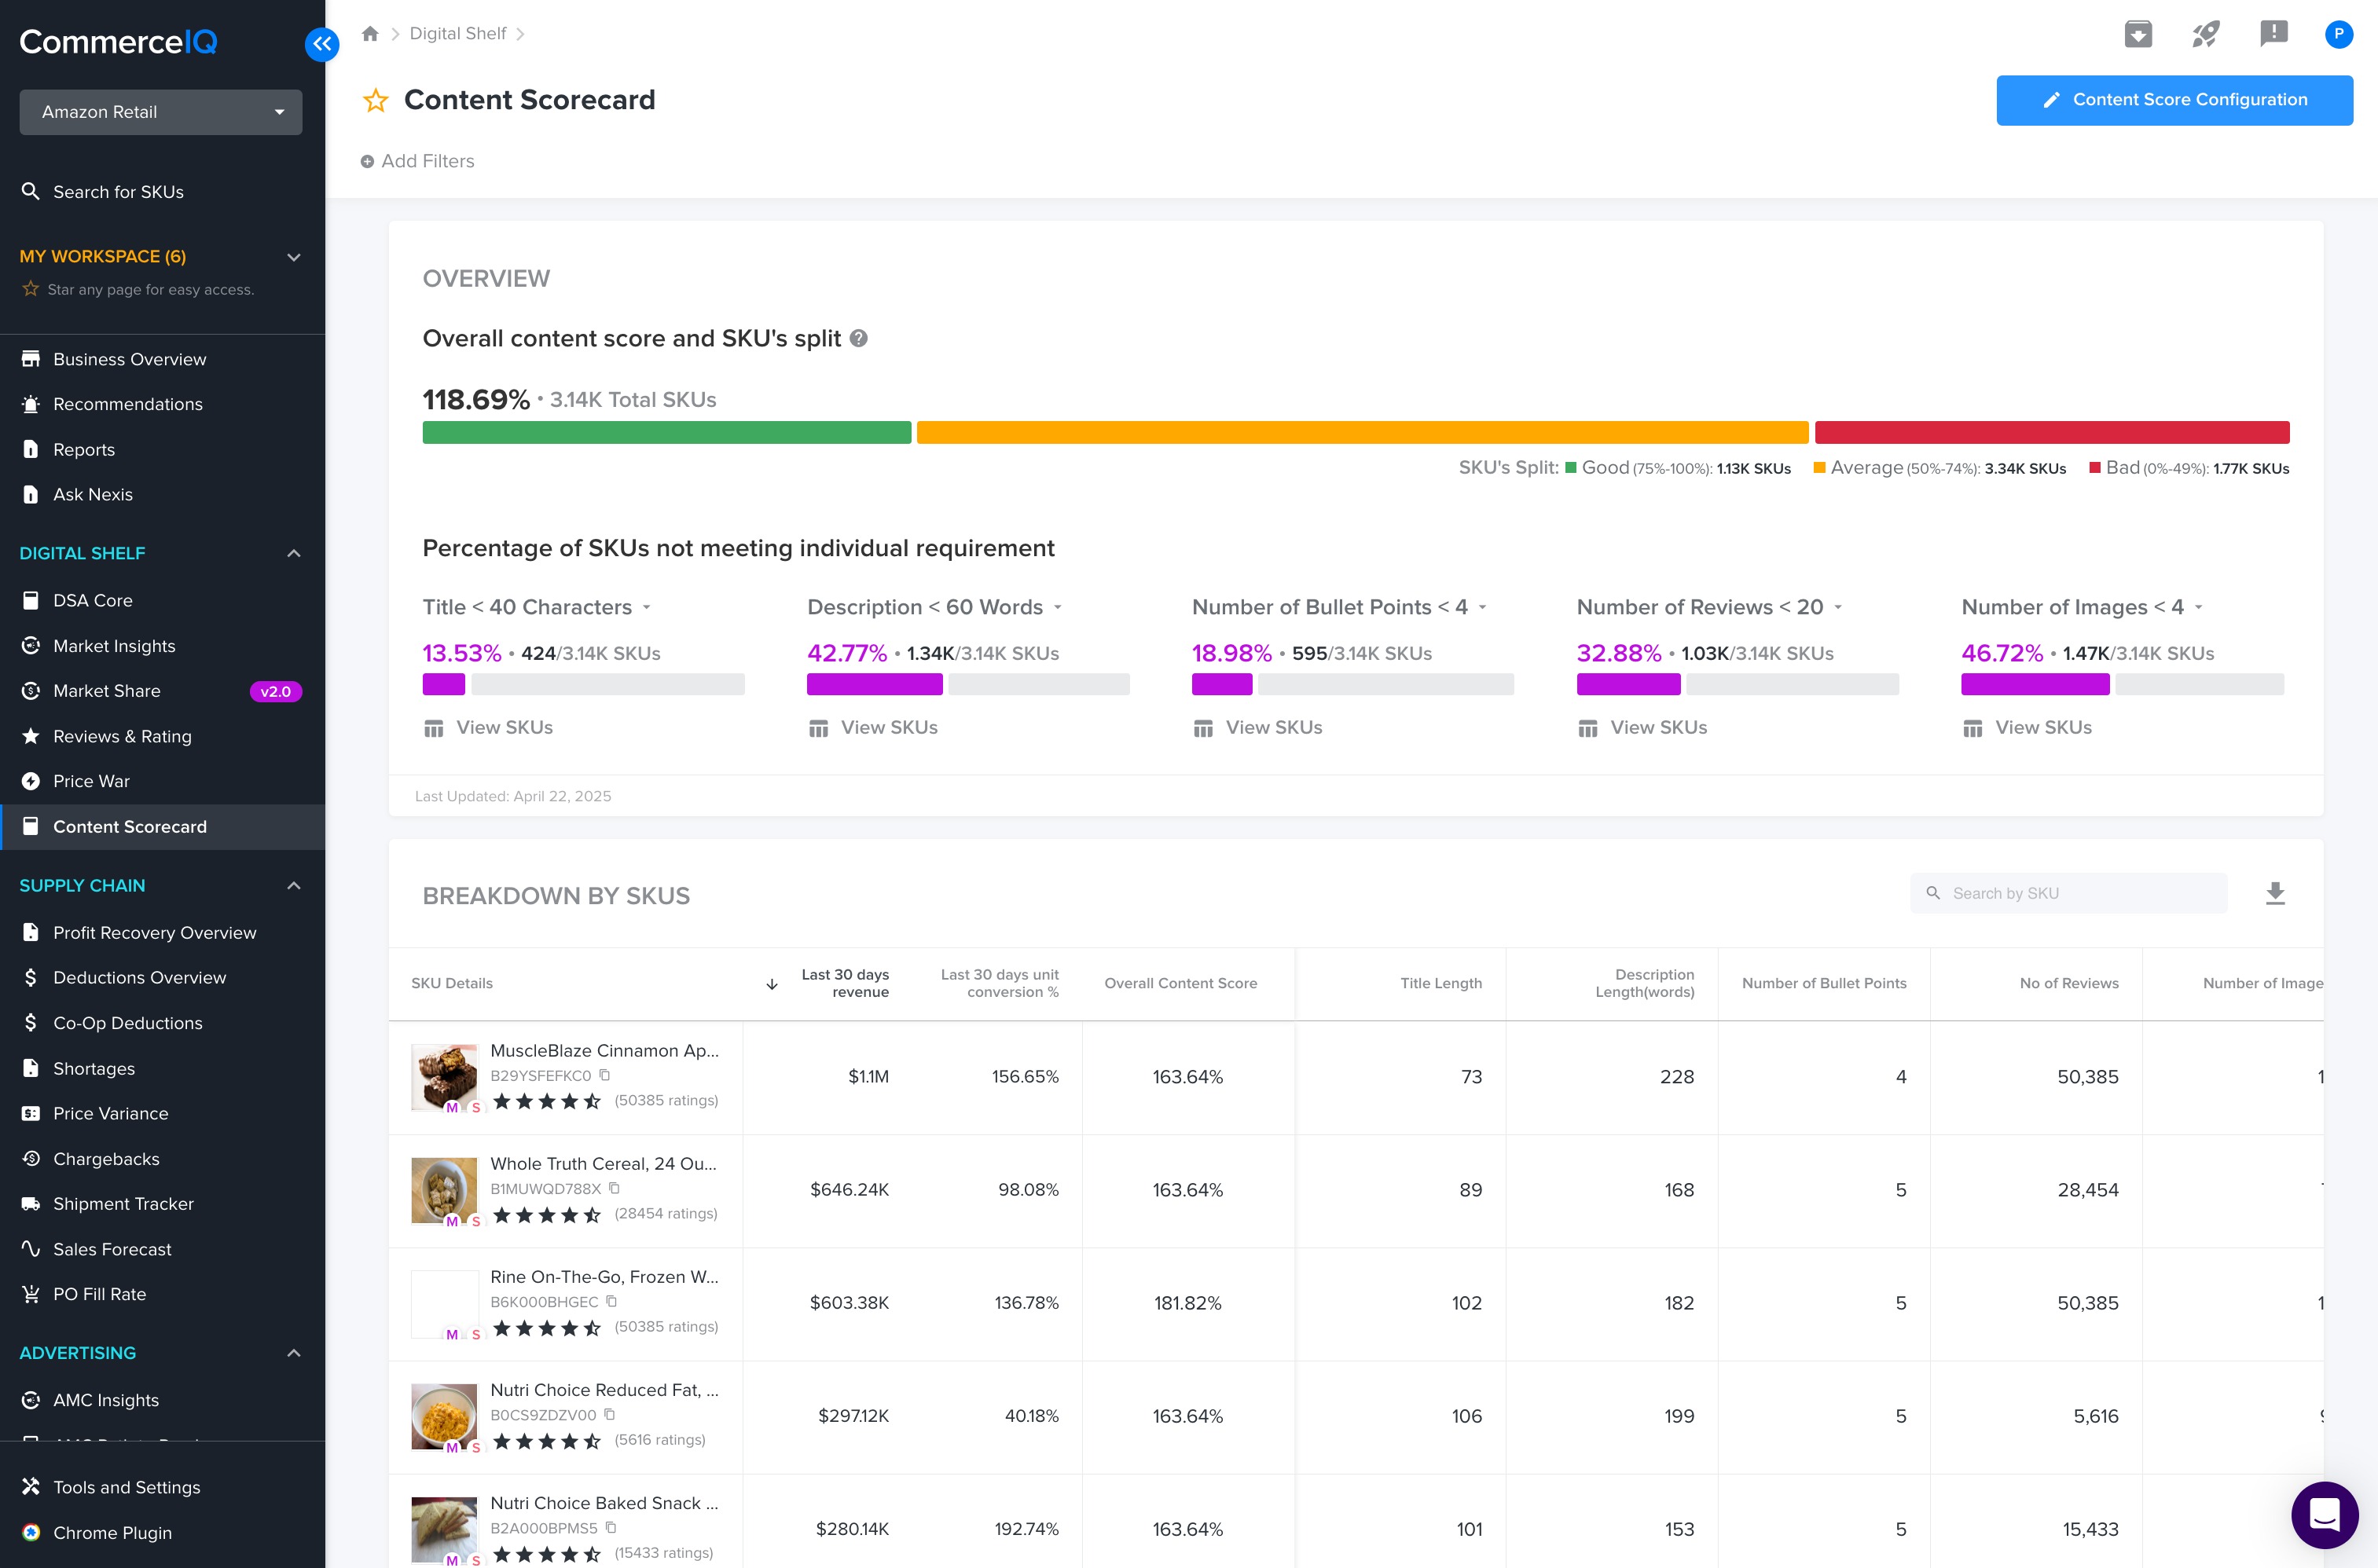The width and height of the screenshot is (2378, 1568).
Task: Click the green Good segment of score bar
Action: (x=666, y=432)
